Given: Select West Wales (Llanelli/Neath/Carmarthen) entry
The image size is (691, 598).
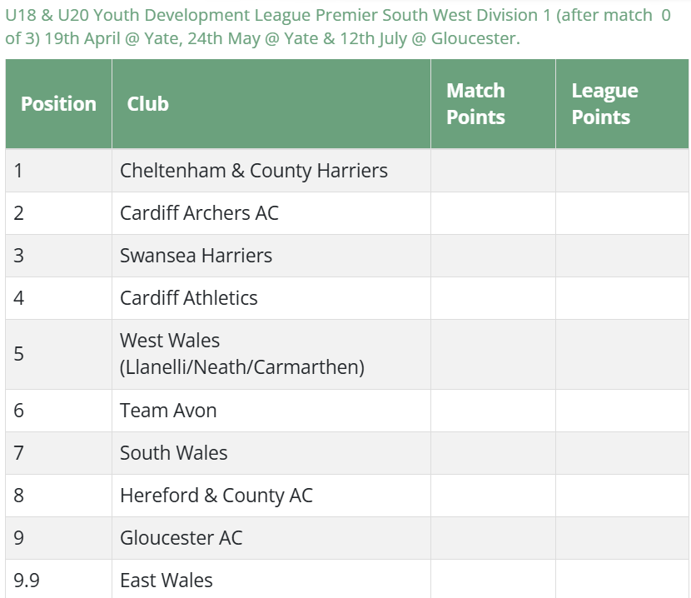Looking at the screenshot, I should [x=241, y=353].
